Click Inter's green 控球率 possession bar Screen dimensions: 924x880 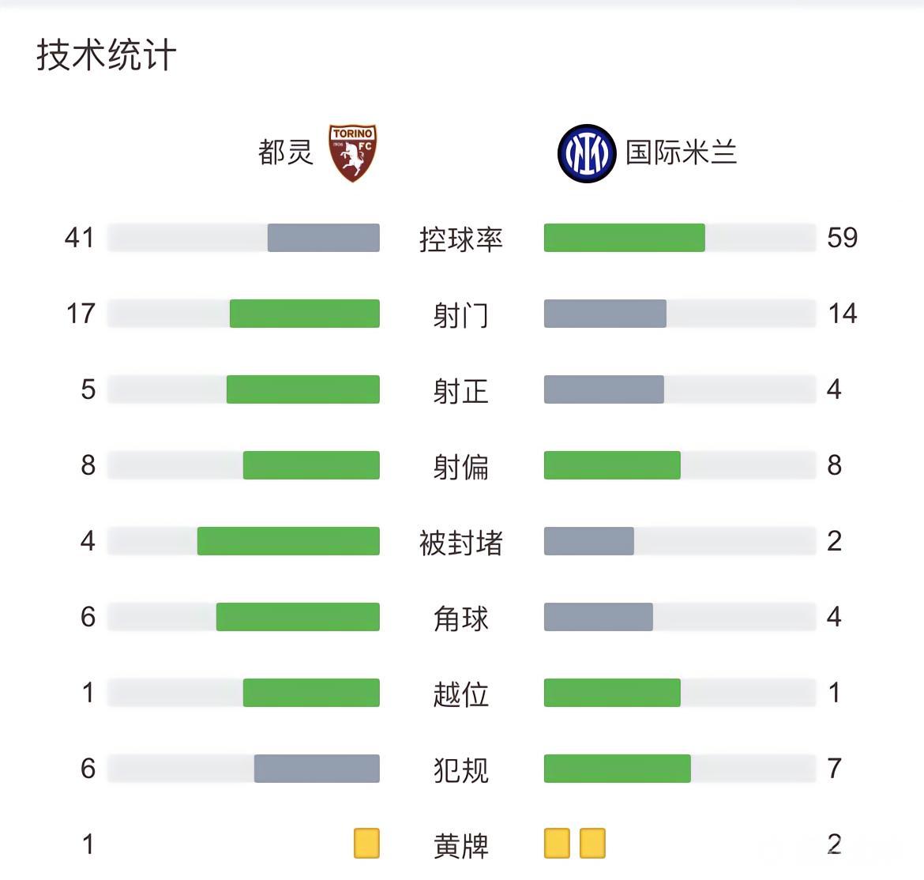[x=624, y=238]
